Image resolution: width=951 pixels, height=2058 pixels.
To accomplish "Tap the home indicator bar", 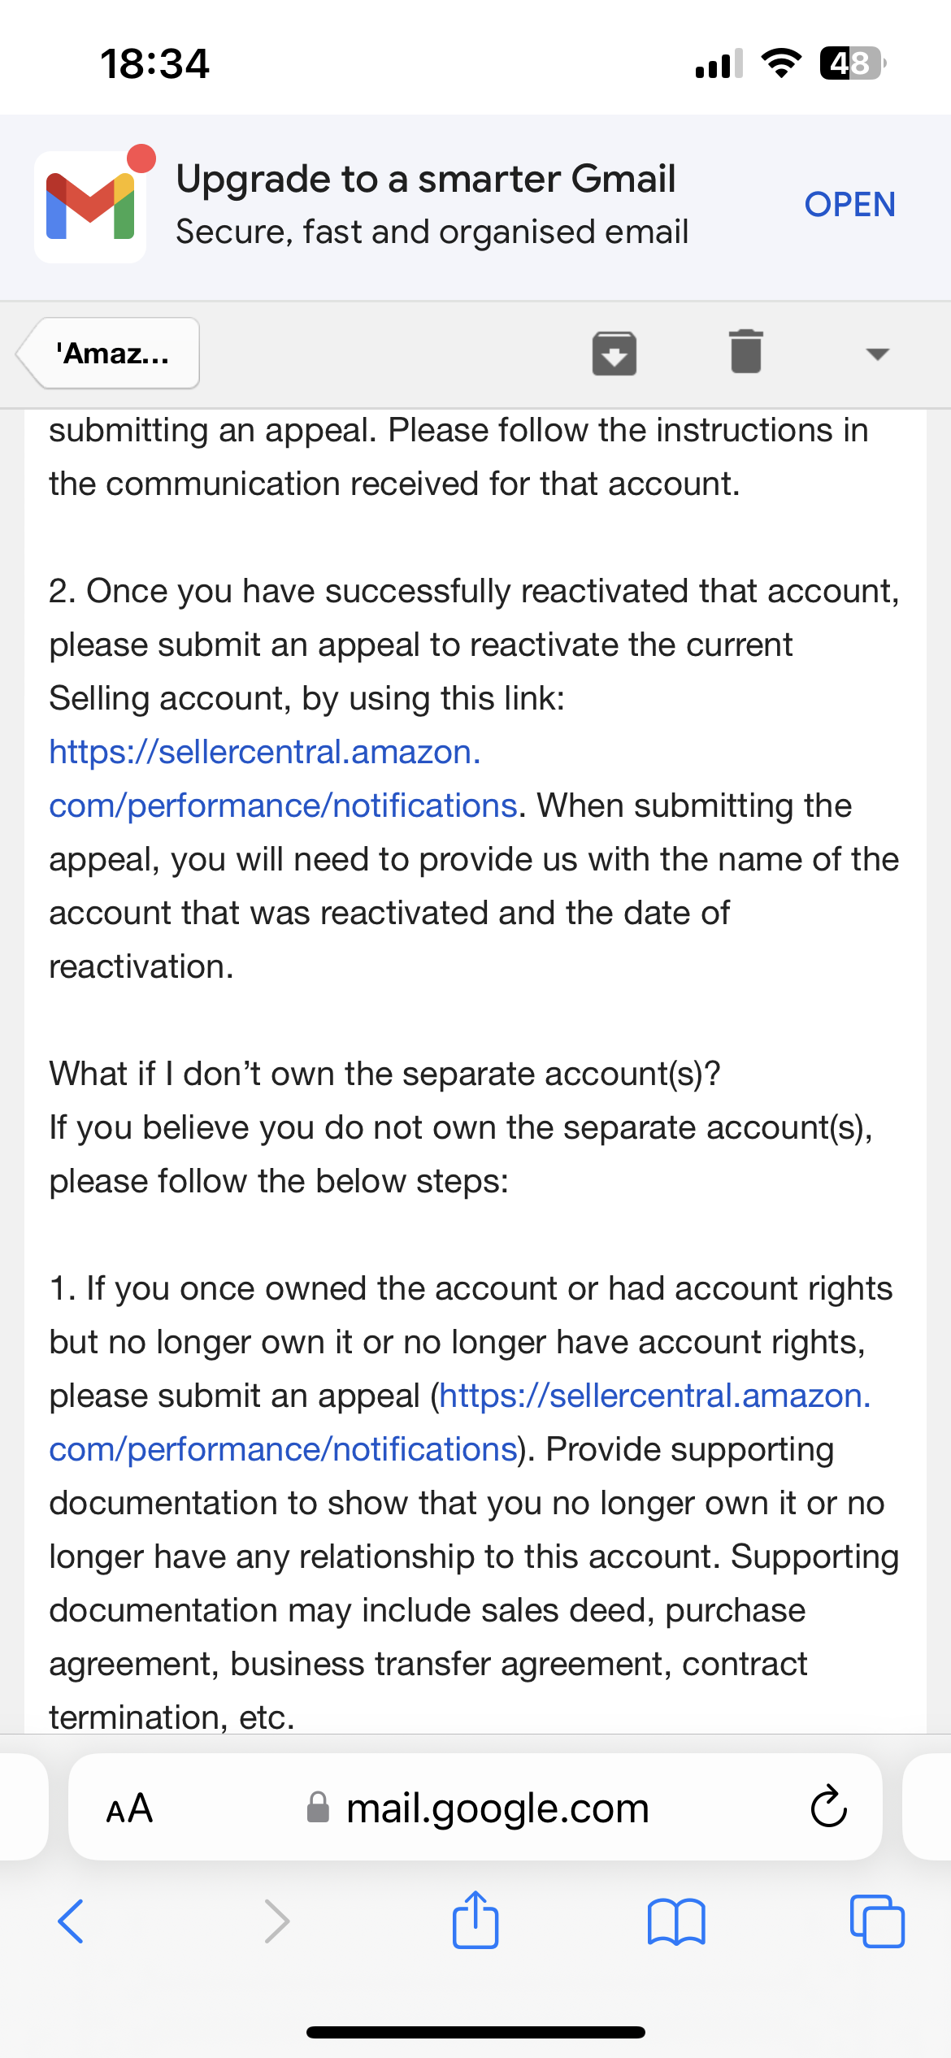I will pos(475,2032).
